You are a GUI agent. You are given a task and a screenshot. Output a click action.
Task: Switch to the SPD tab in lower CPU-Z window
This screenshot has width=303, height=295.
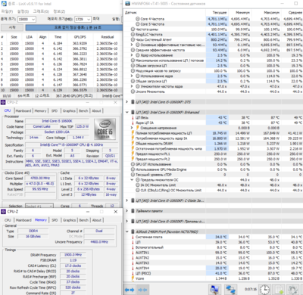[55, 220]
